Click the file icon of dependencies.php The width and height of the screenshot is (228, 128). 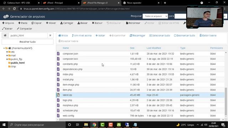(x=58, y=69)
